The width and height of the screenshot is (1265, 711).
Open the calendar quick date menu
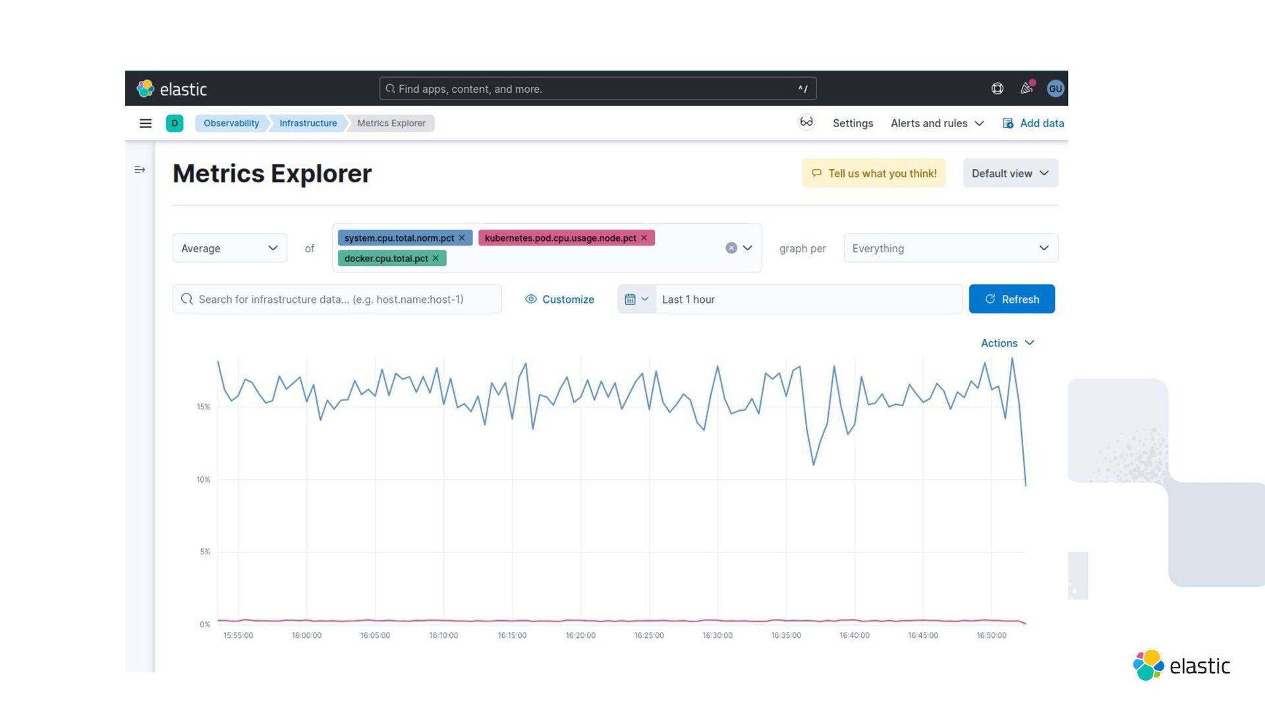point(636,299)
